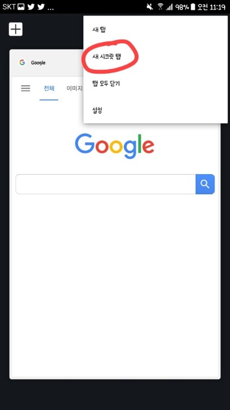Tap the blue search magnifier button
230x410 pixels.
pos(205,184)
